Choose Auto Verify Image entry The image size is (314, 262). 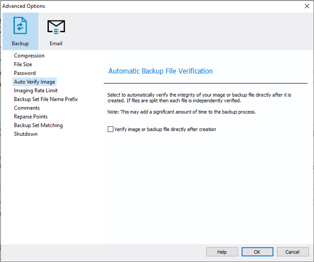point(34,82)
